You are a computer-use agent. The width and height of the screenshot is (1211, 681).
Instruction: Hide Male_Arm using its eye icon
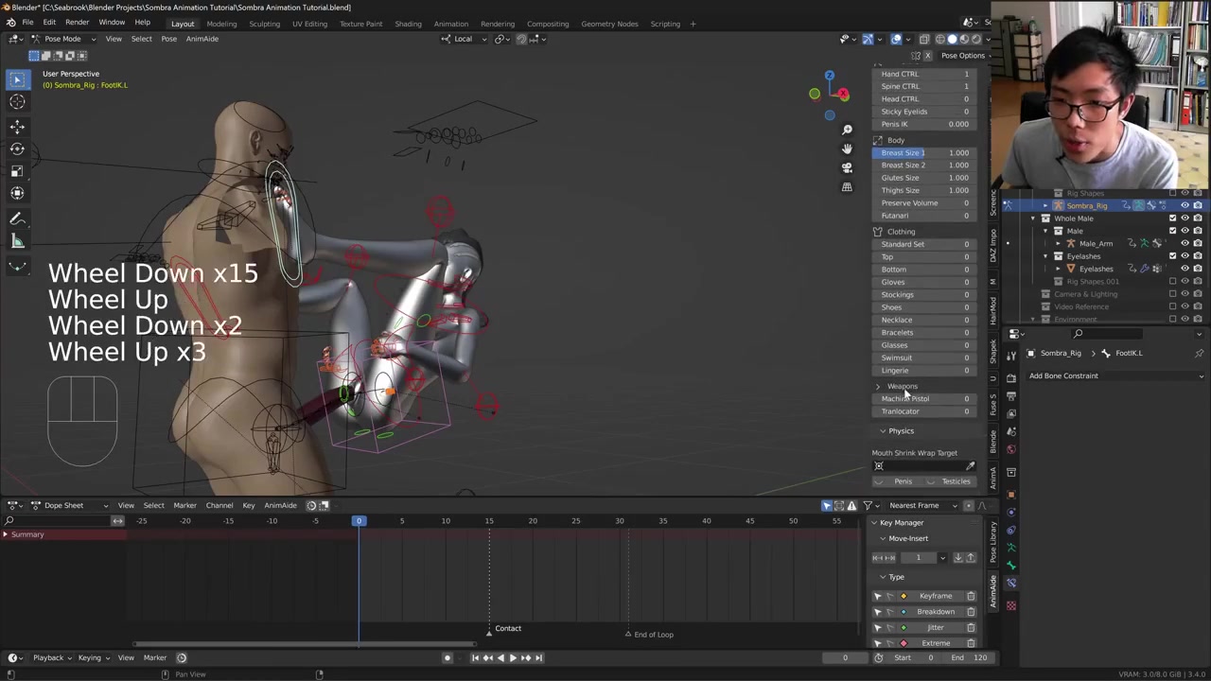[1185, 243]
